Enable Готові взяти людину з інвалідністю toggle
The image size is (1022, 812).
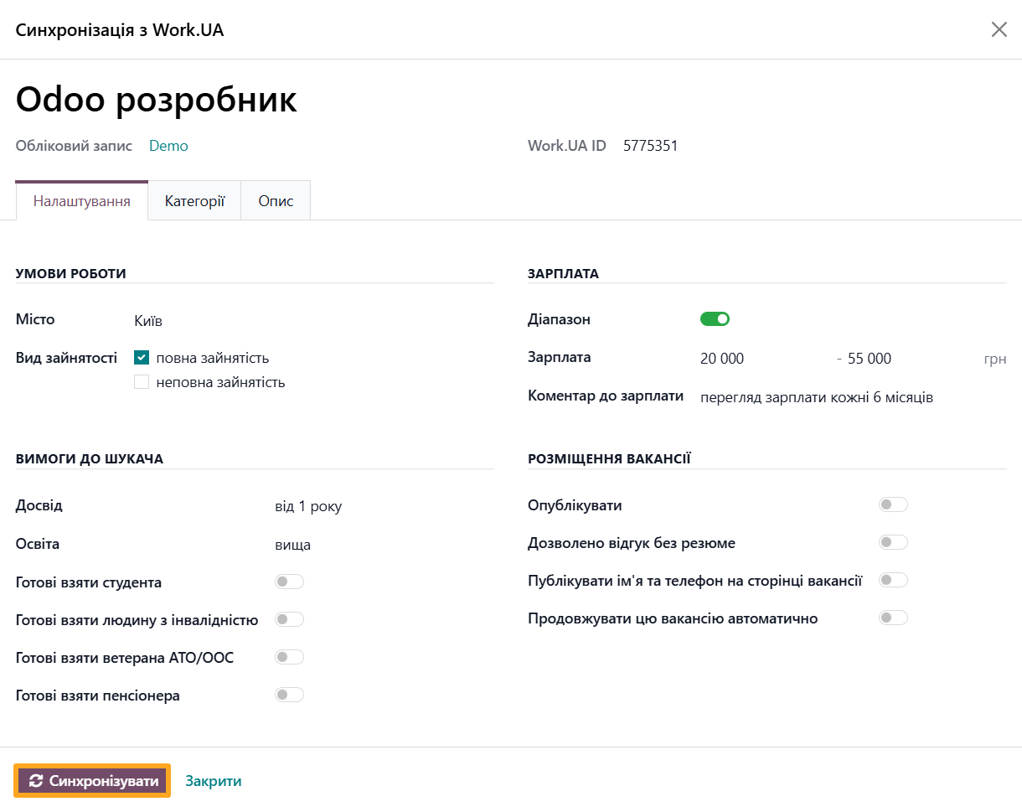pos(289,619)
